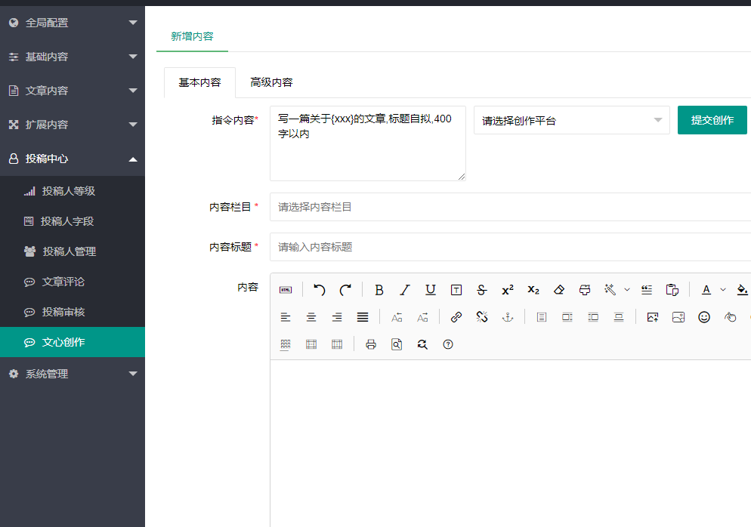Open the 请选择创作平台 dropdown
The height and width of the screenshot is (527, 751).
(571, 120)
